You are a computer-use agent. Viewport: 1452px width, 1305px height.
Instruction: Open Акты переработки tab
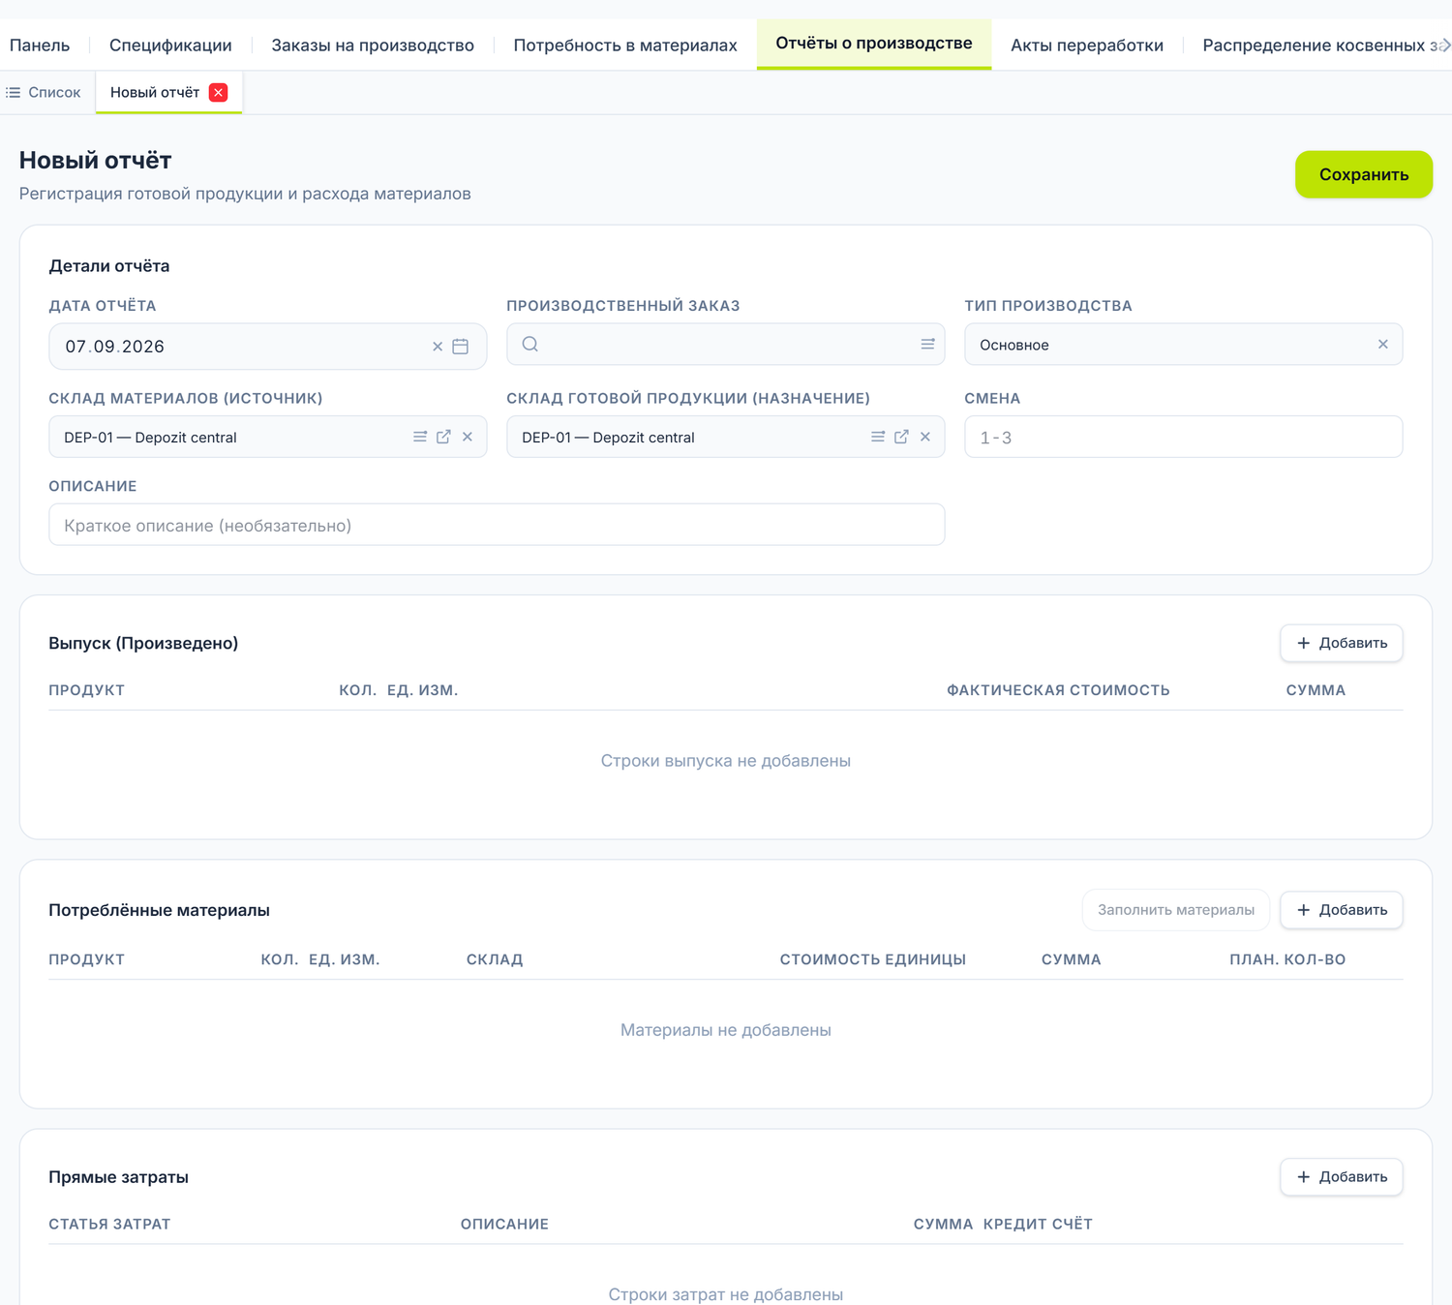[1087, 46]
